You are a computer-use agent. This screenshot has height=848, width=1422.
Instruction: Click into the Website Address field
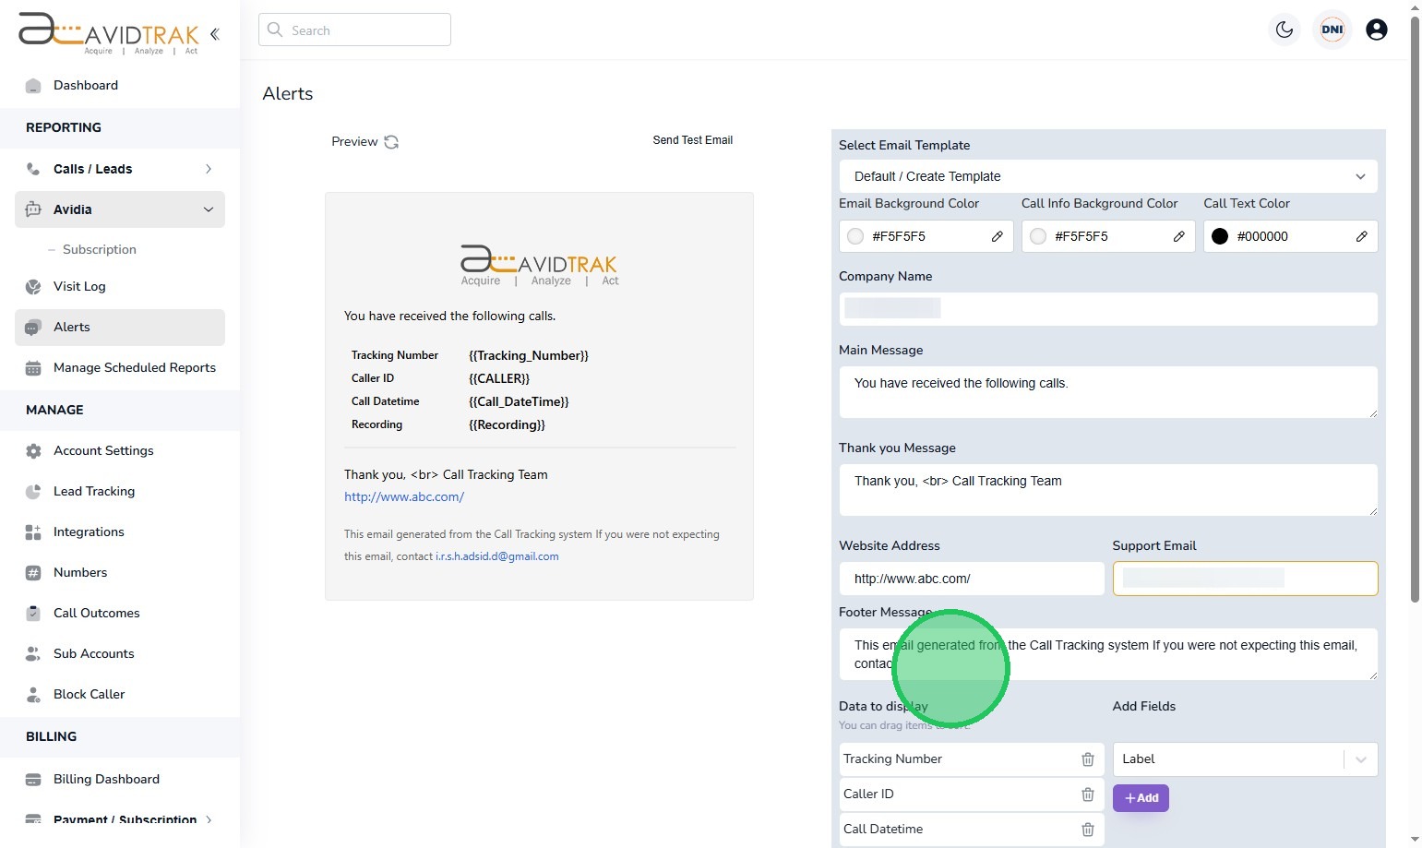pyautogui.click(x=971, y=579)
